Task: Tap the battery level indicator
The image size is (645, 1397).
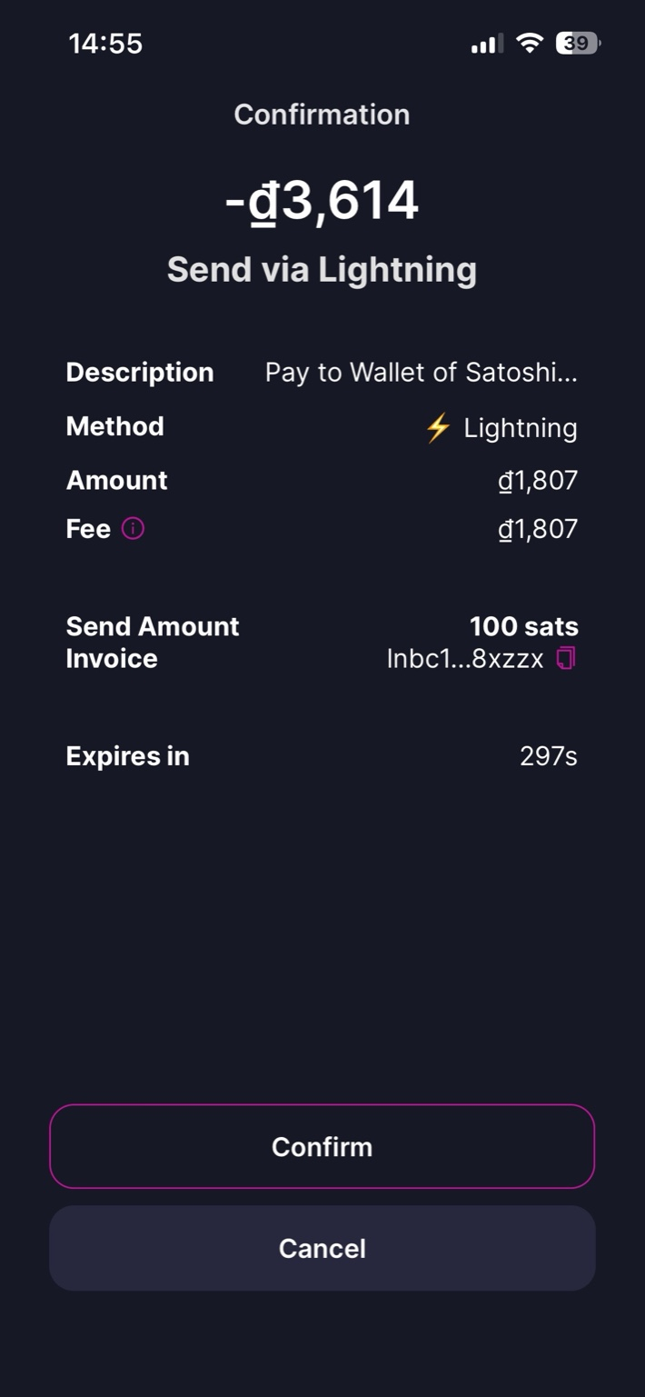Action: (x=577, y=43)
